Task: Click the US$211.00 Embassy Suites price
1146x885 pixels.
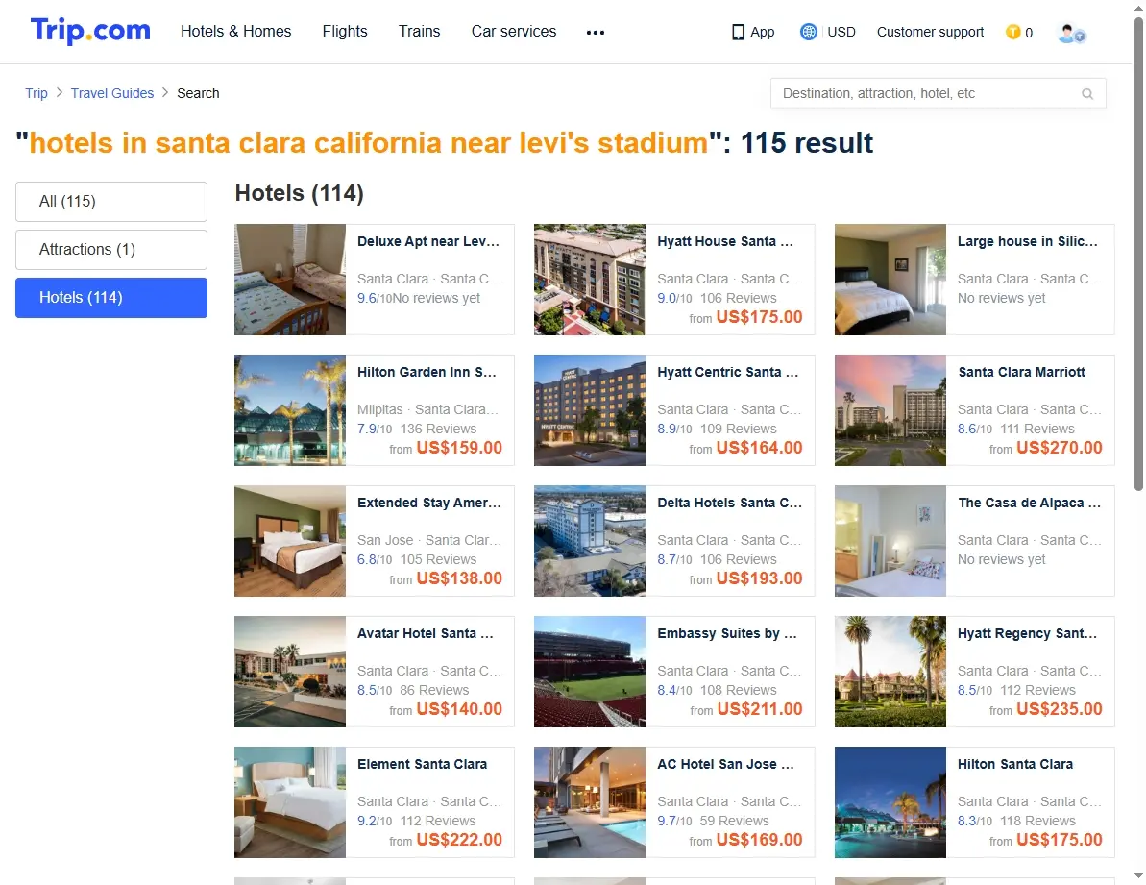Action: point(760,709)
